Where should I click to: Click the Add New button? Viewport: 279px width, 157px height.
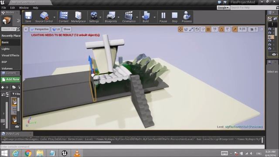click(10, 79)
